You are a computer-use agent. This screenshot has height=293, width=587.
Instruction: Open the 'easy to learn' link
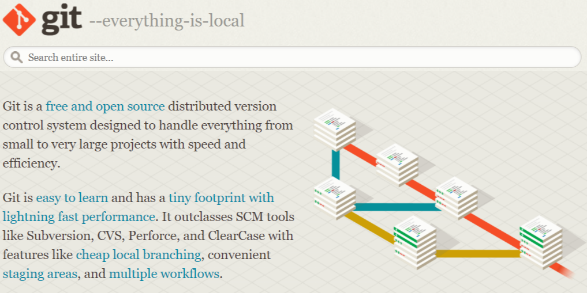pos(72,198)
